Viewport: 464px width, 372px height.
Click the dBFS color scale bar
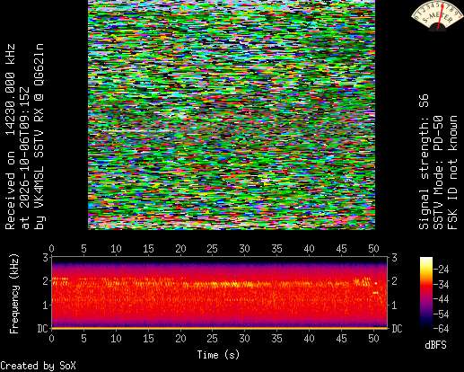pyautogui.click(x=426, y=293)
